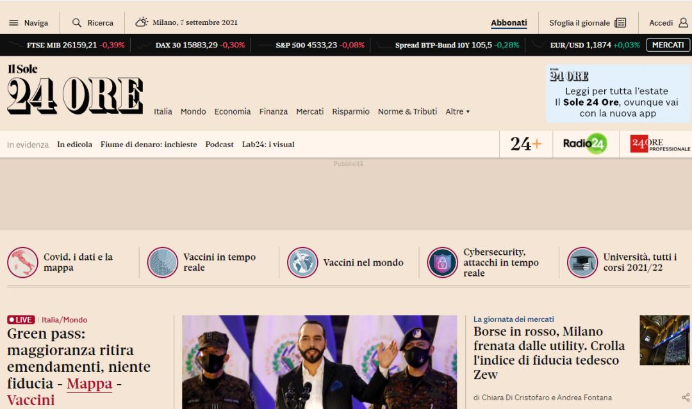This screenshot has width=692, height=409.
Task: Click the Spread BTP-Bund 10Y quote
Action: point(457,45)
